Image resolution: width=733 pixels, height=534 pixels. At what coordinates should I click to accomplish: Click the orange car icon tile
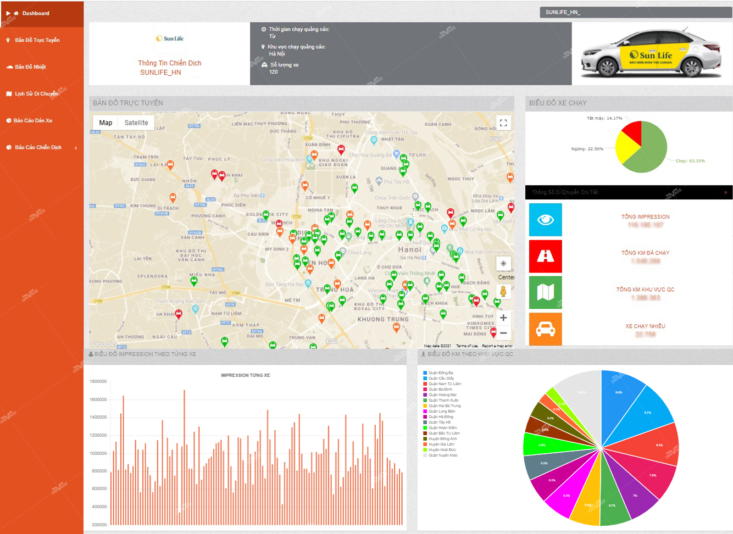[545, 329]
